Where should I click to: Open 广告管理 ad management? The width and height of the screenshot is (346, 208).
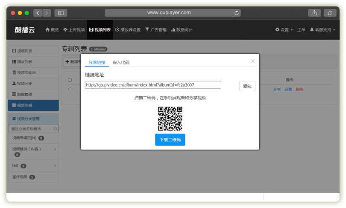(156, 30)
